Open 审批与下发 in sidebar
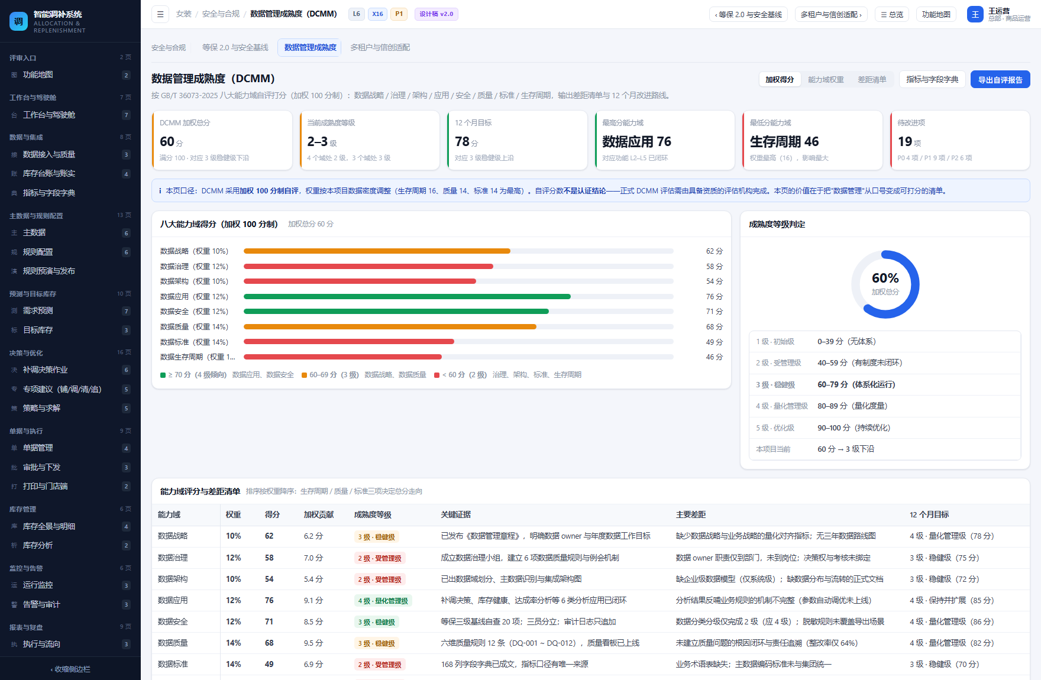The width and height of the screenshot is (1041, 680). pyautogui.click(x=70, y=467)
